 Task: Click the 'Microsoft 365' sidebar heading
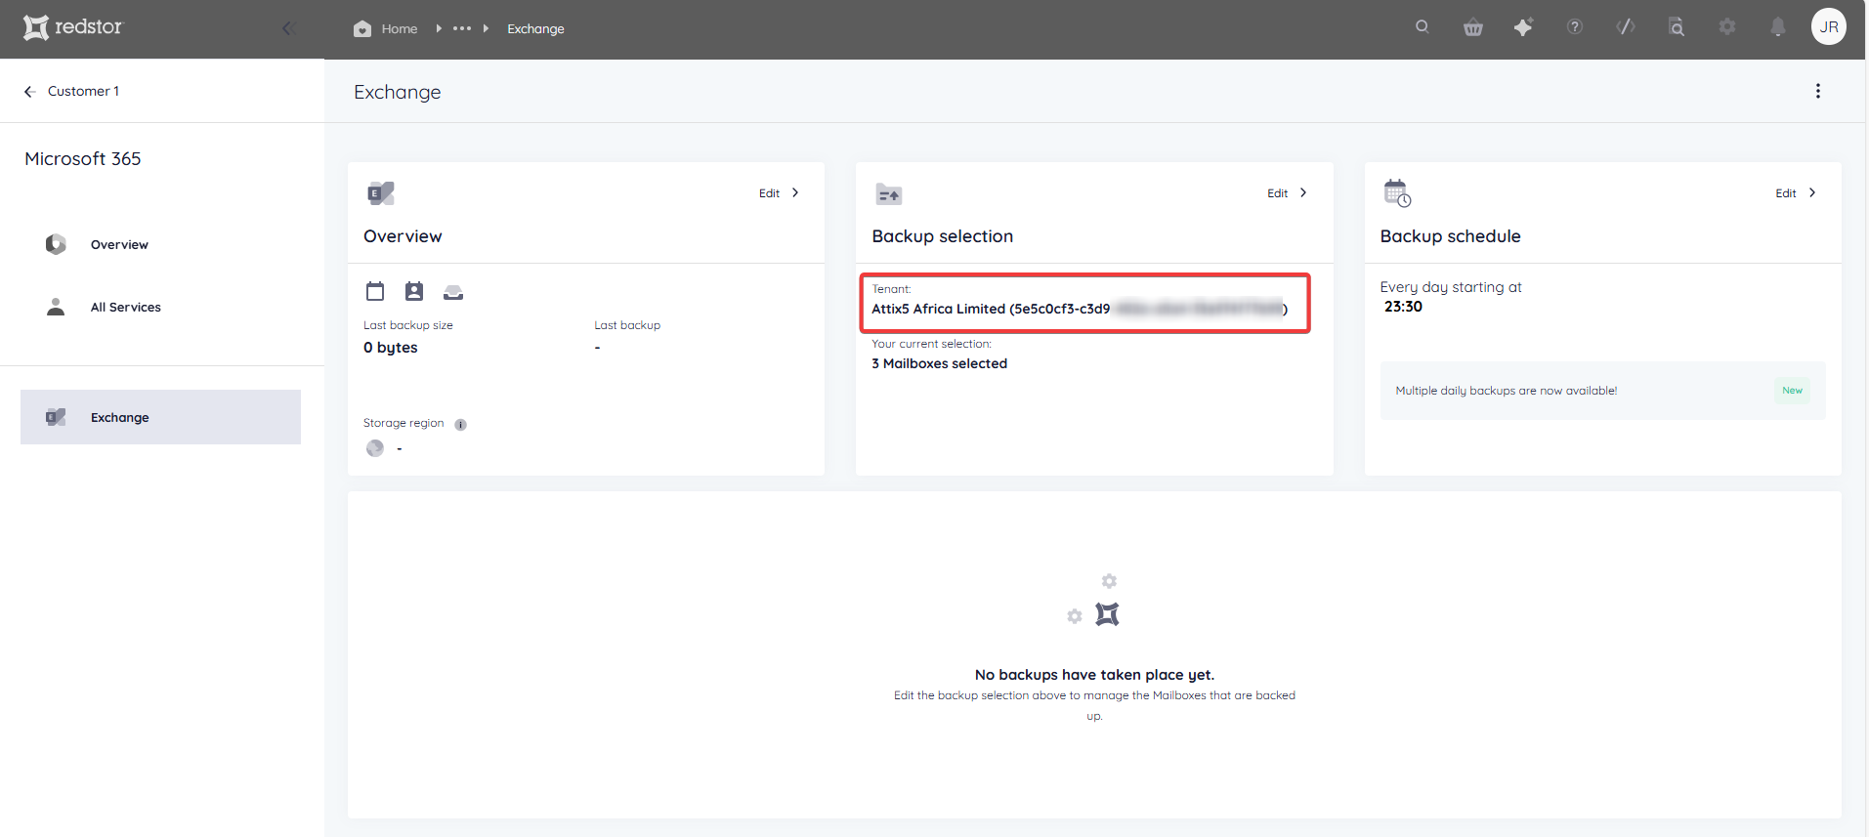pos(83,158)
